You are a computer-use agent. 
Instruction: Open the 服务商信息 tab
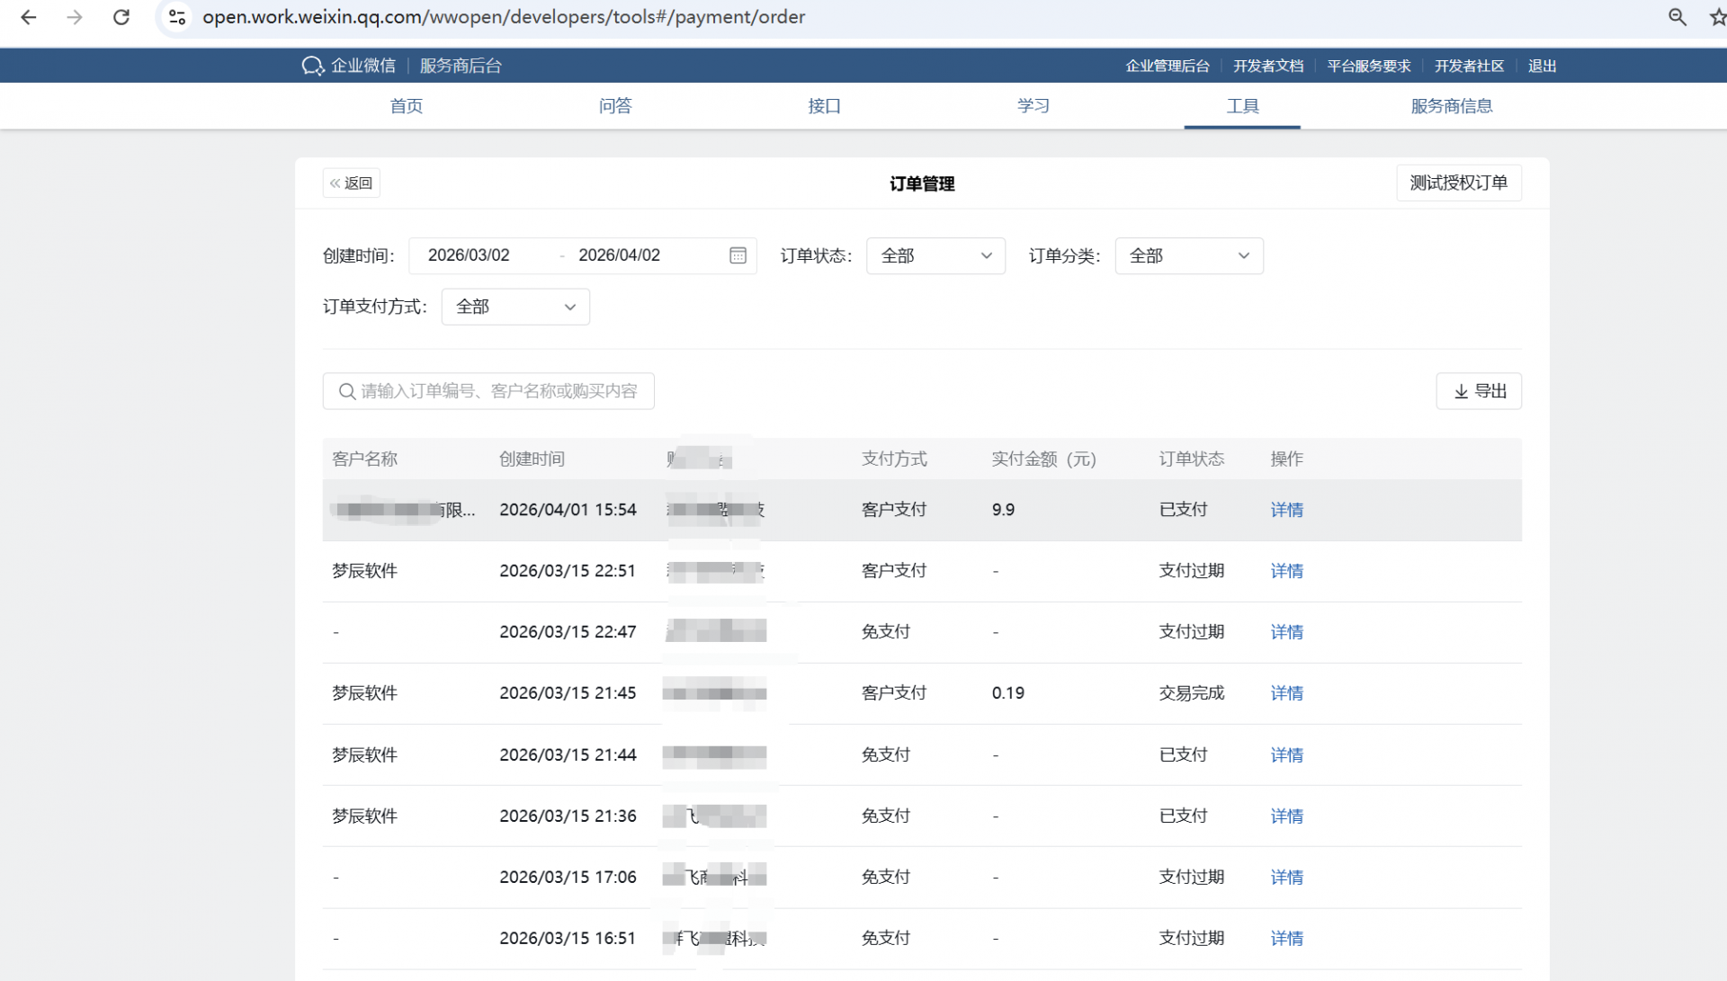click(x=1451, y=106)
